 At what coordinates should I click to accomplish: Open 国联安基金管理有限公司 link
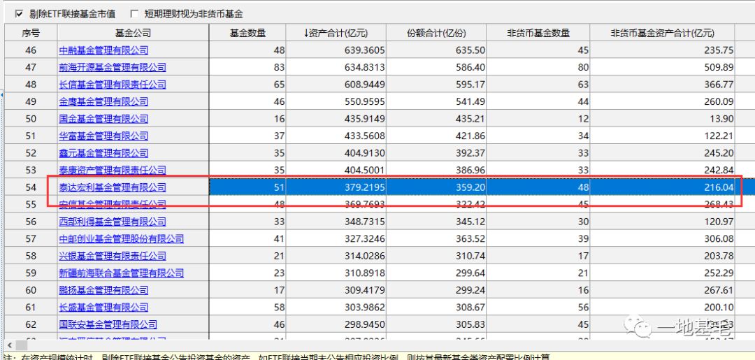click(x=108, y=324)
